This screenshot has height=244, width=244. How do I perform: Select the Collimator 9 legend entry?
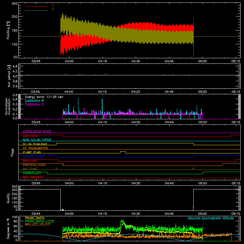point(34,104)
